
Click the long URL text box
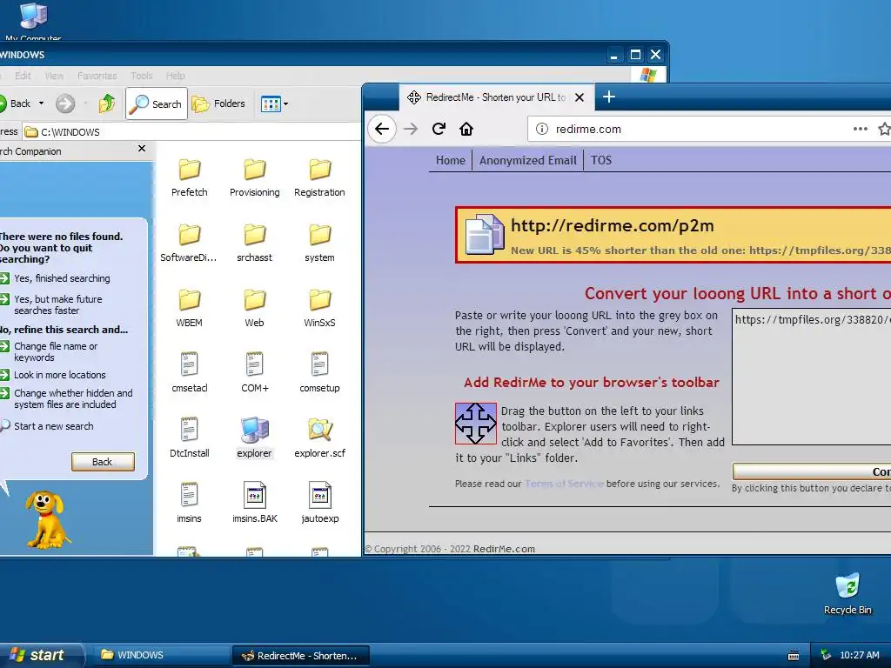tap(812, 377)
